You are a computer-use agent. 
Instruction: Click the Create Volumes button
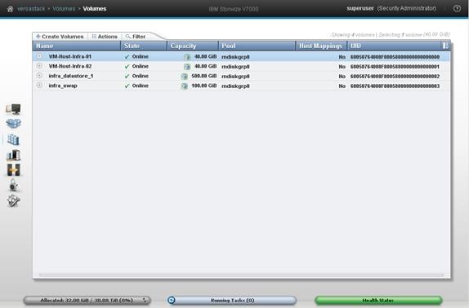60,37
